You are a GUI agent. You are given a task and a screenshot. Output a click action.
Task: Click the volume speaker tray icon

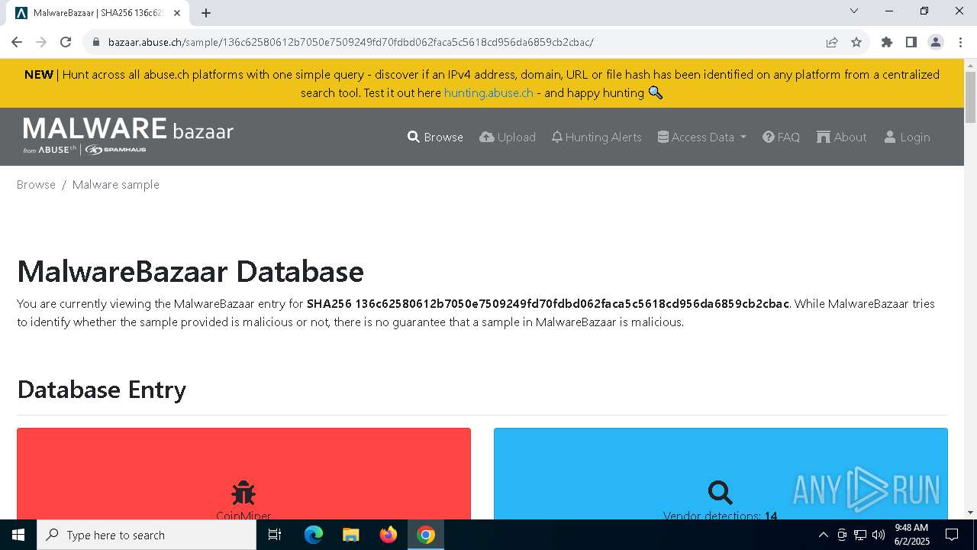click(x=879, y=535)
